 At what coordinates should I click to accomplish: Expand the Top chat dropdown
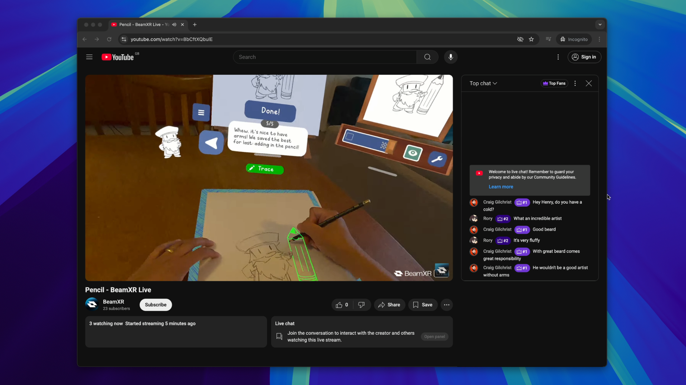click(483, 83)
